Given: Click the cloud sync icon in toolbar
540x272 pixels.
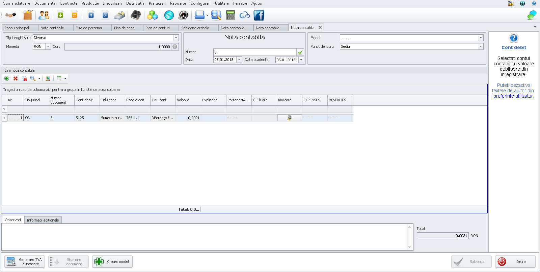Looking at the screenshot, I should [245, 15].
